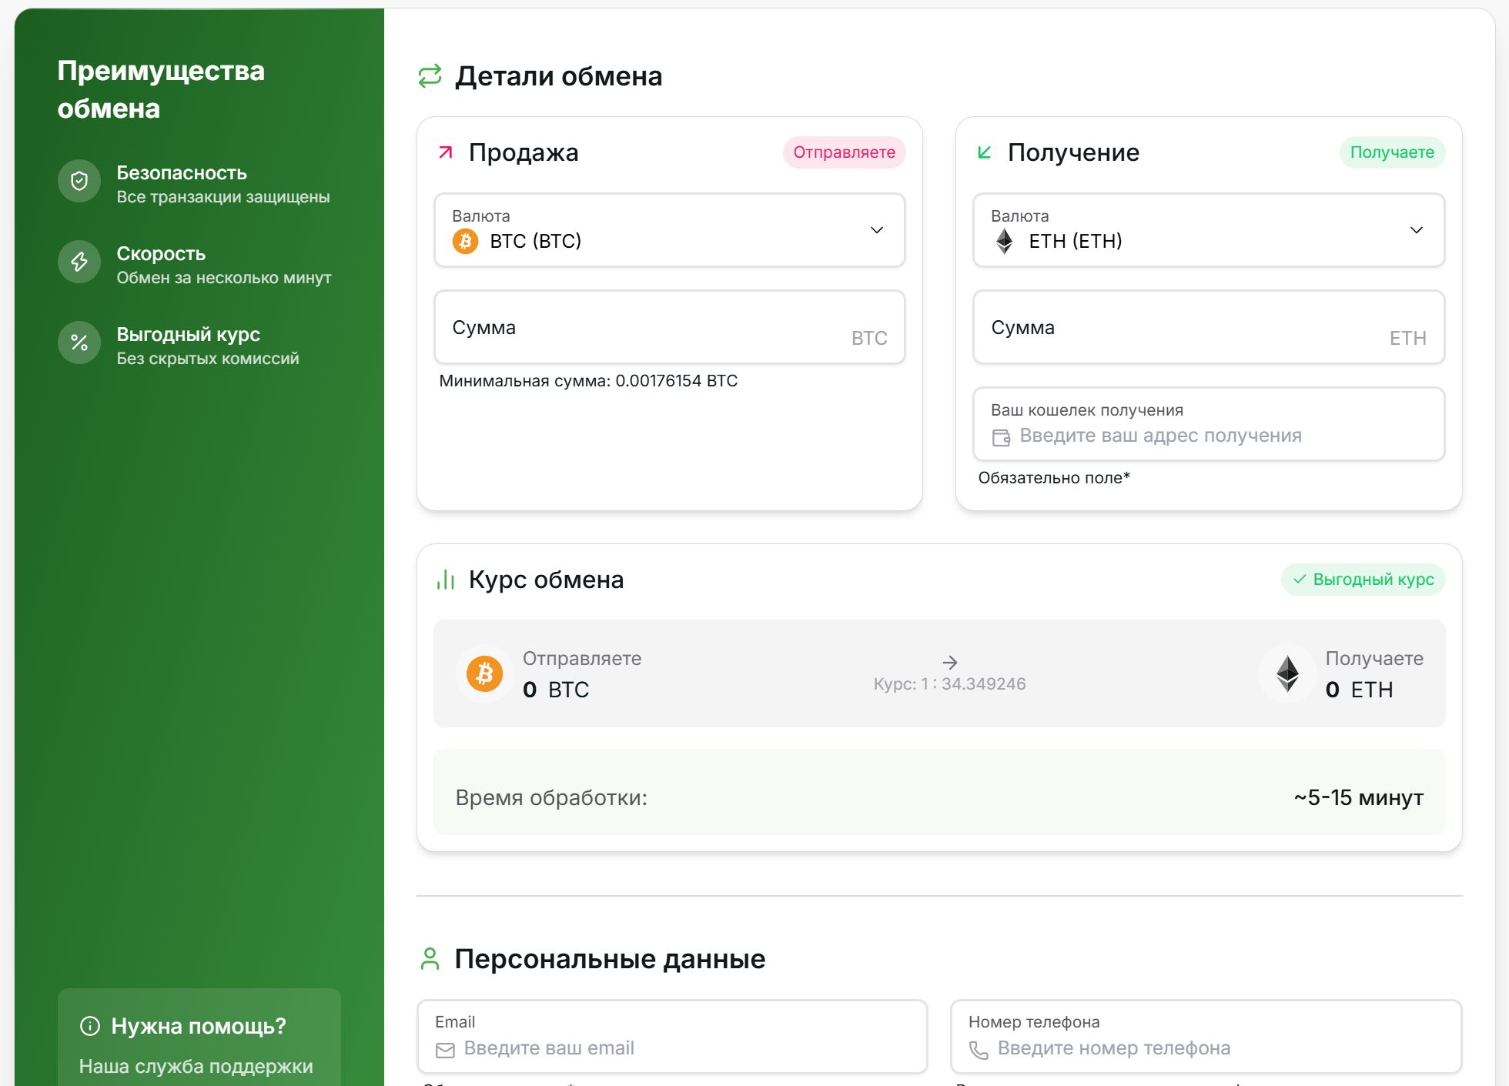Click the exchange arrows icon beside Детали обмена

pyautogui.click(x=430, y=76)
